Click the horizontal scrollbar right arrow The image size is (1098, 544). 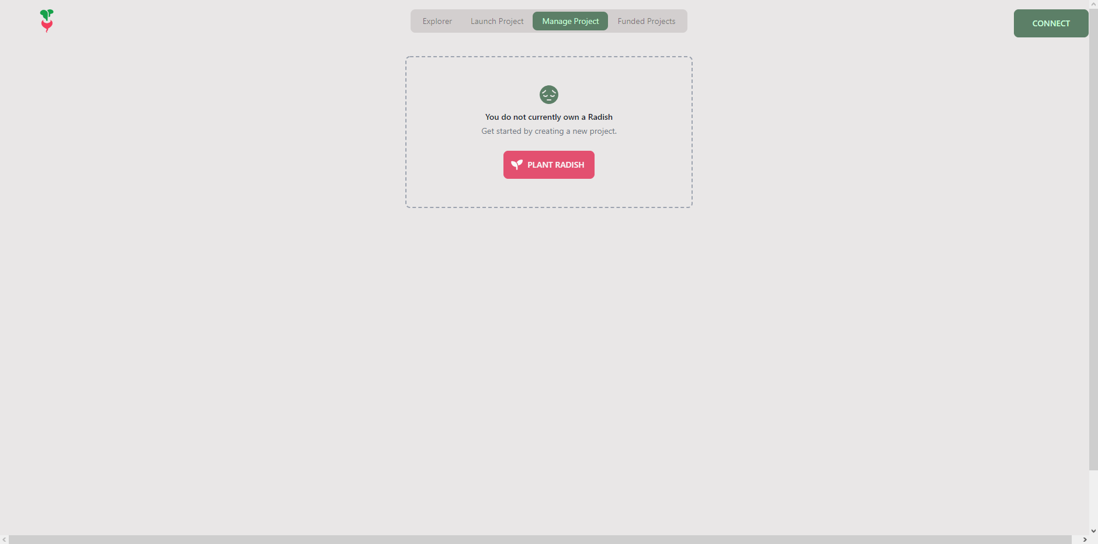click(1085, 539)
